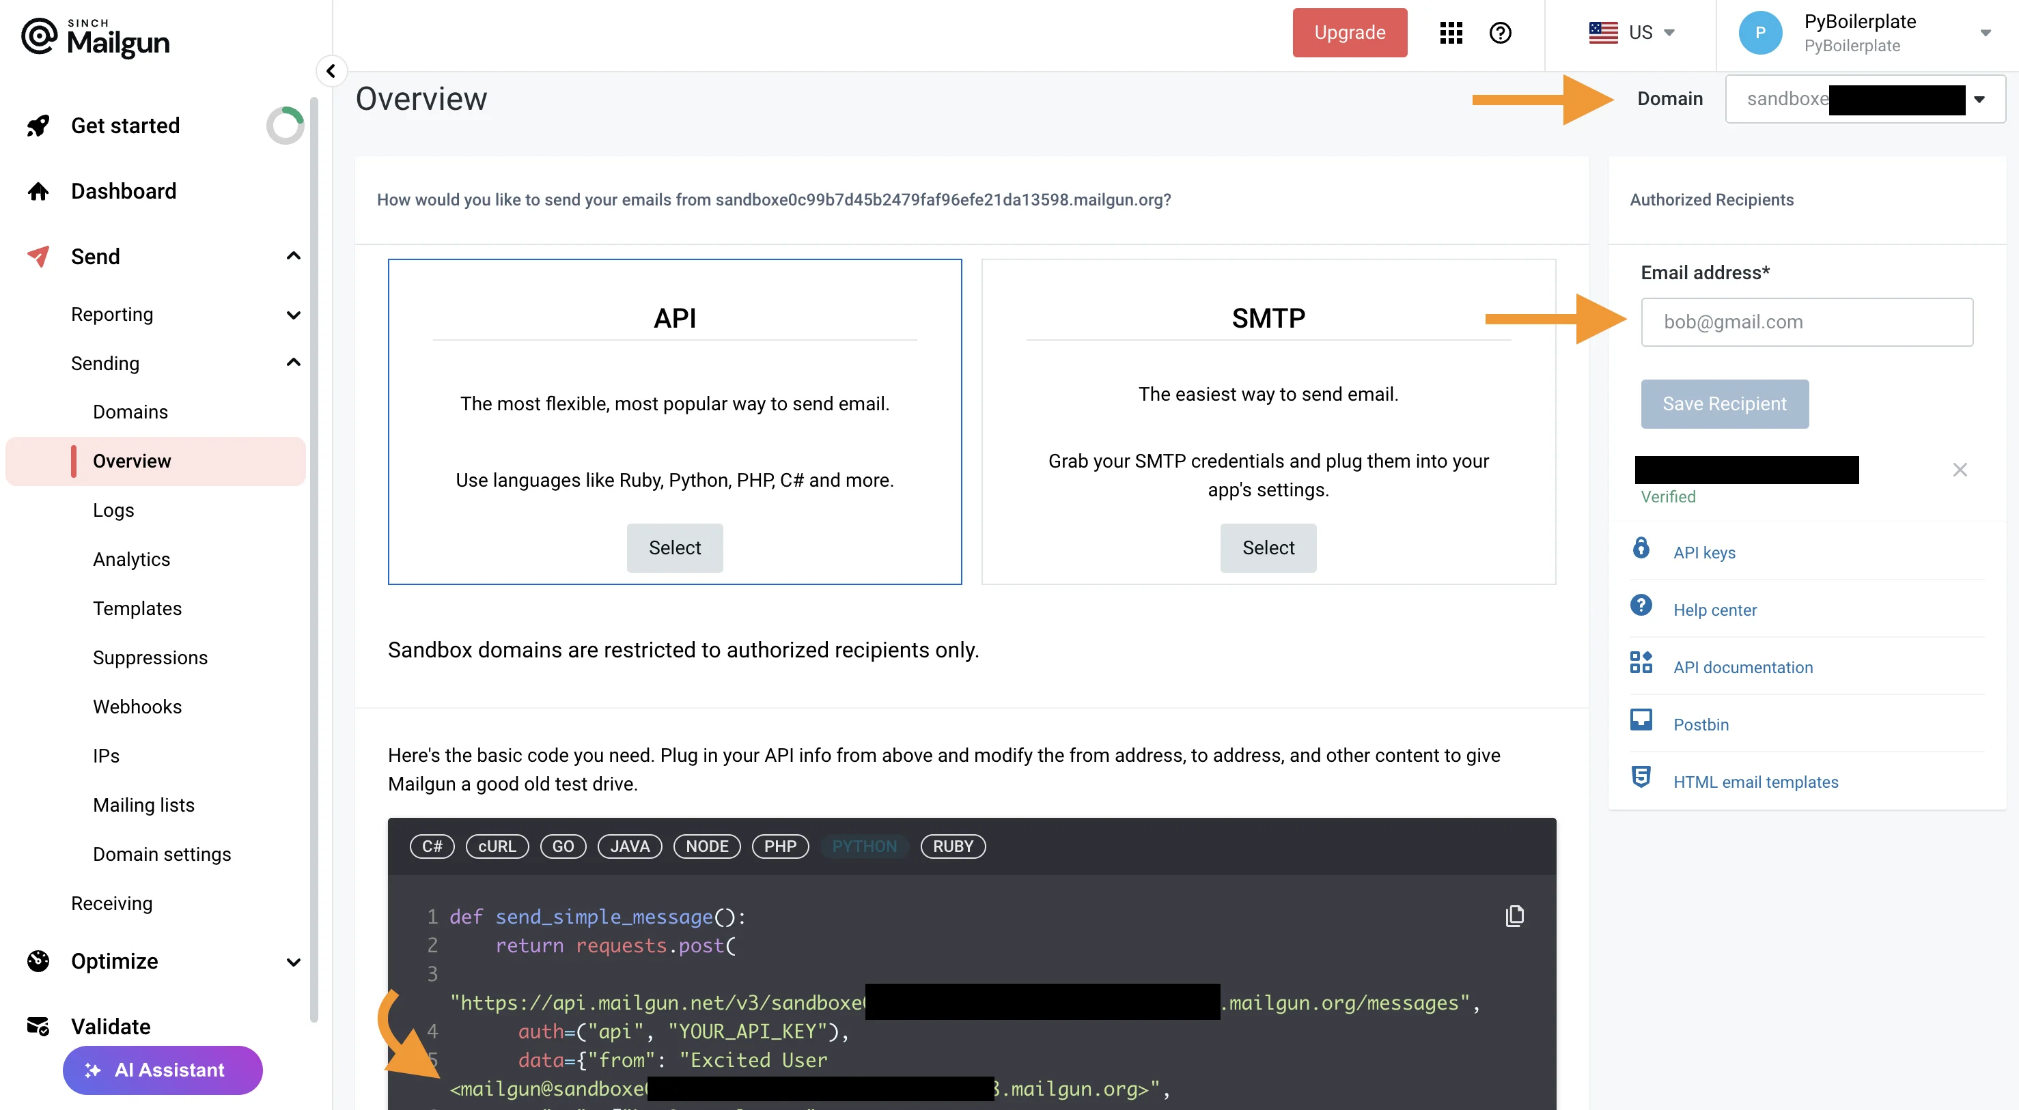Screen dimensions: 2019x1110
Task: Launch the AI Assistant
Action: point(163,1070)
